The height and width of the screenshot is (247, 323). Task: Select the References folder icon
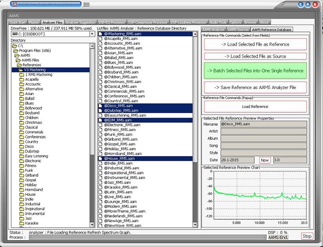[x=19, y=65]
